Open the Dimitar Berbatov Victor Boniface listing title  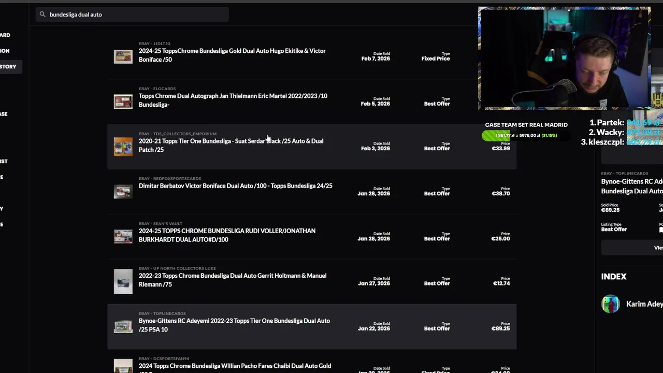point(236,186)
